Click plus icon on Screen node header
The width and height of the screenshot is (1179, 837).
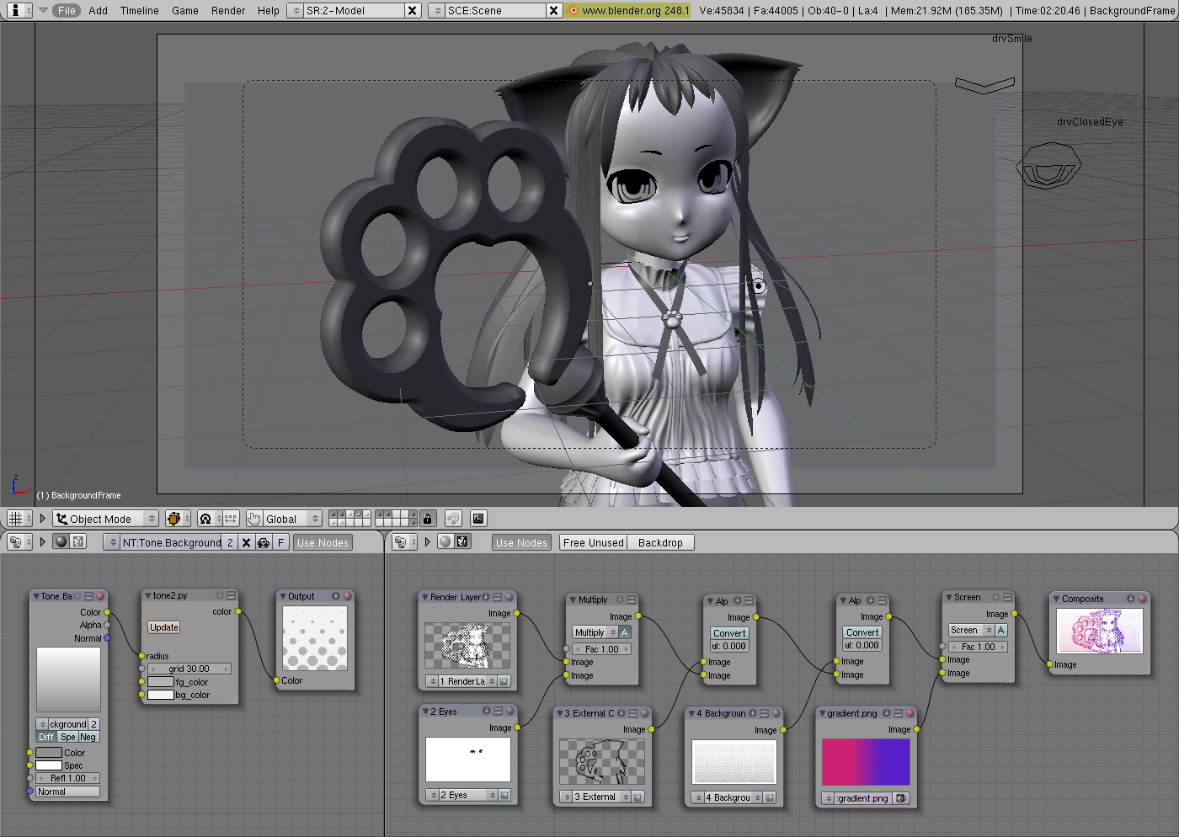point(995,597)
